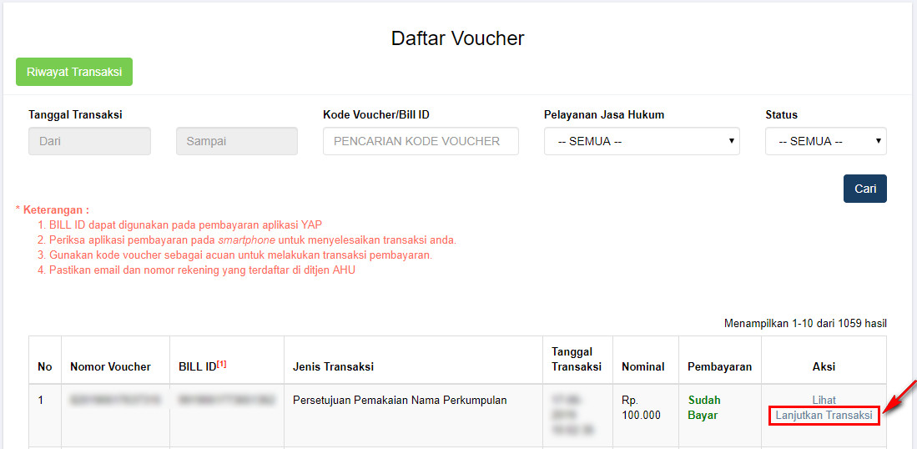The height and width of the screenshot is (449, 917).
Task: Click the Dari date field
Action: [x=89, y=142]
